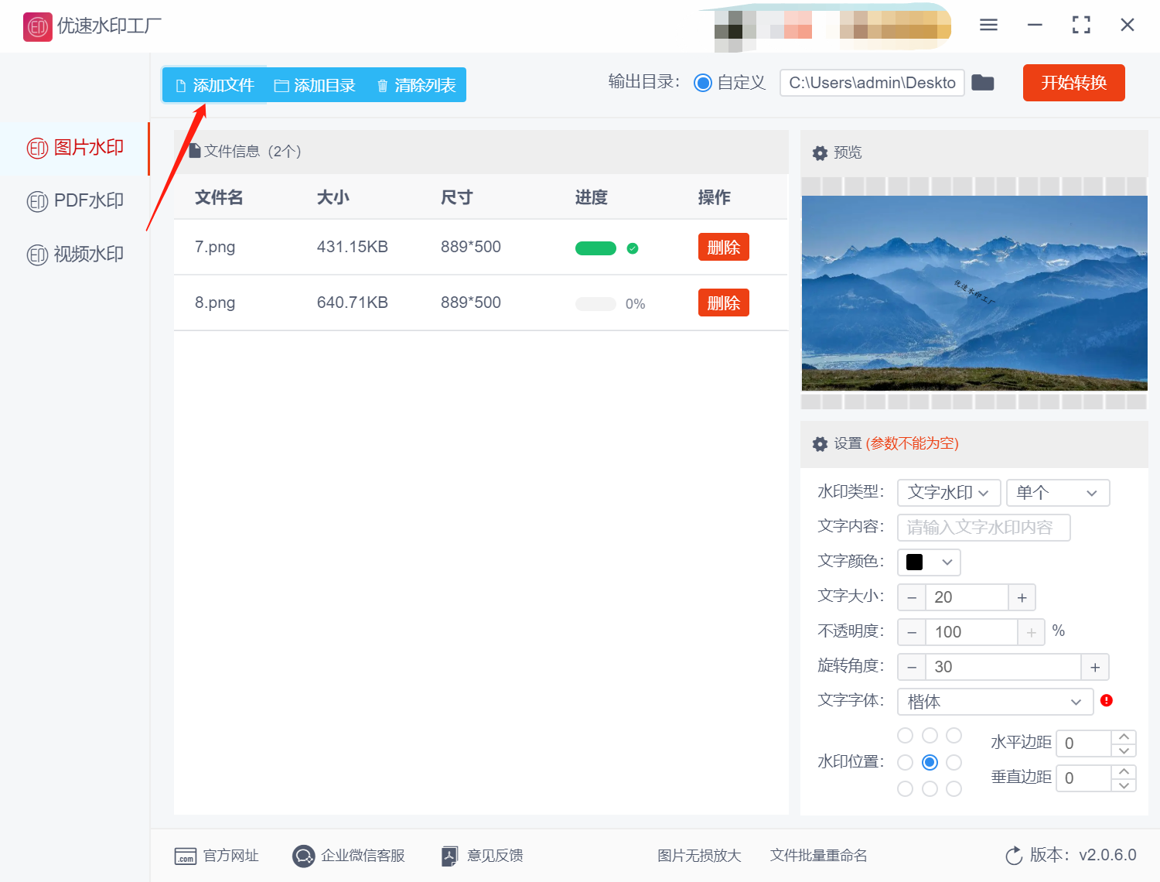Viewport: 1160px width, 882px height.
Task: Open 企业微信客服 support link
Action: [349, 856]
